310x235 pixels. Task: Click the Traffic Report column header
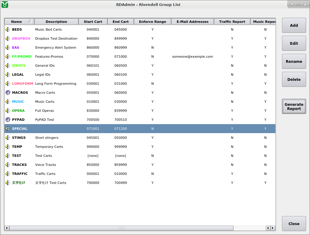click(232, 22)
